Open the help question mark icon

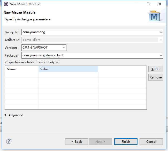click(x=9, y=141)
